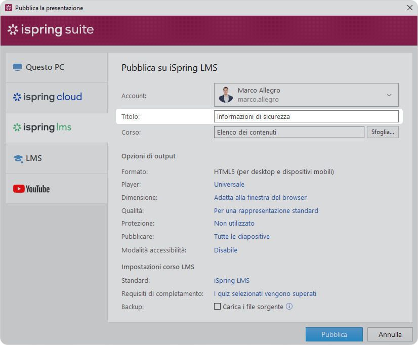418x345 pixels.
Task: Click the Corso field Elenco dei contenuti
Action: point(289,132)
